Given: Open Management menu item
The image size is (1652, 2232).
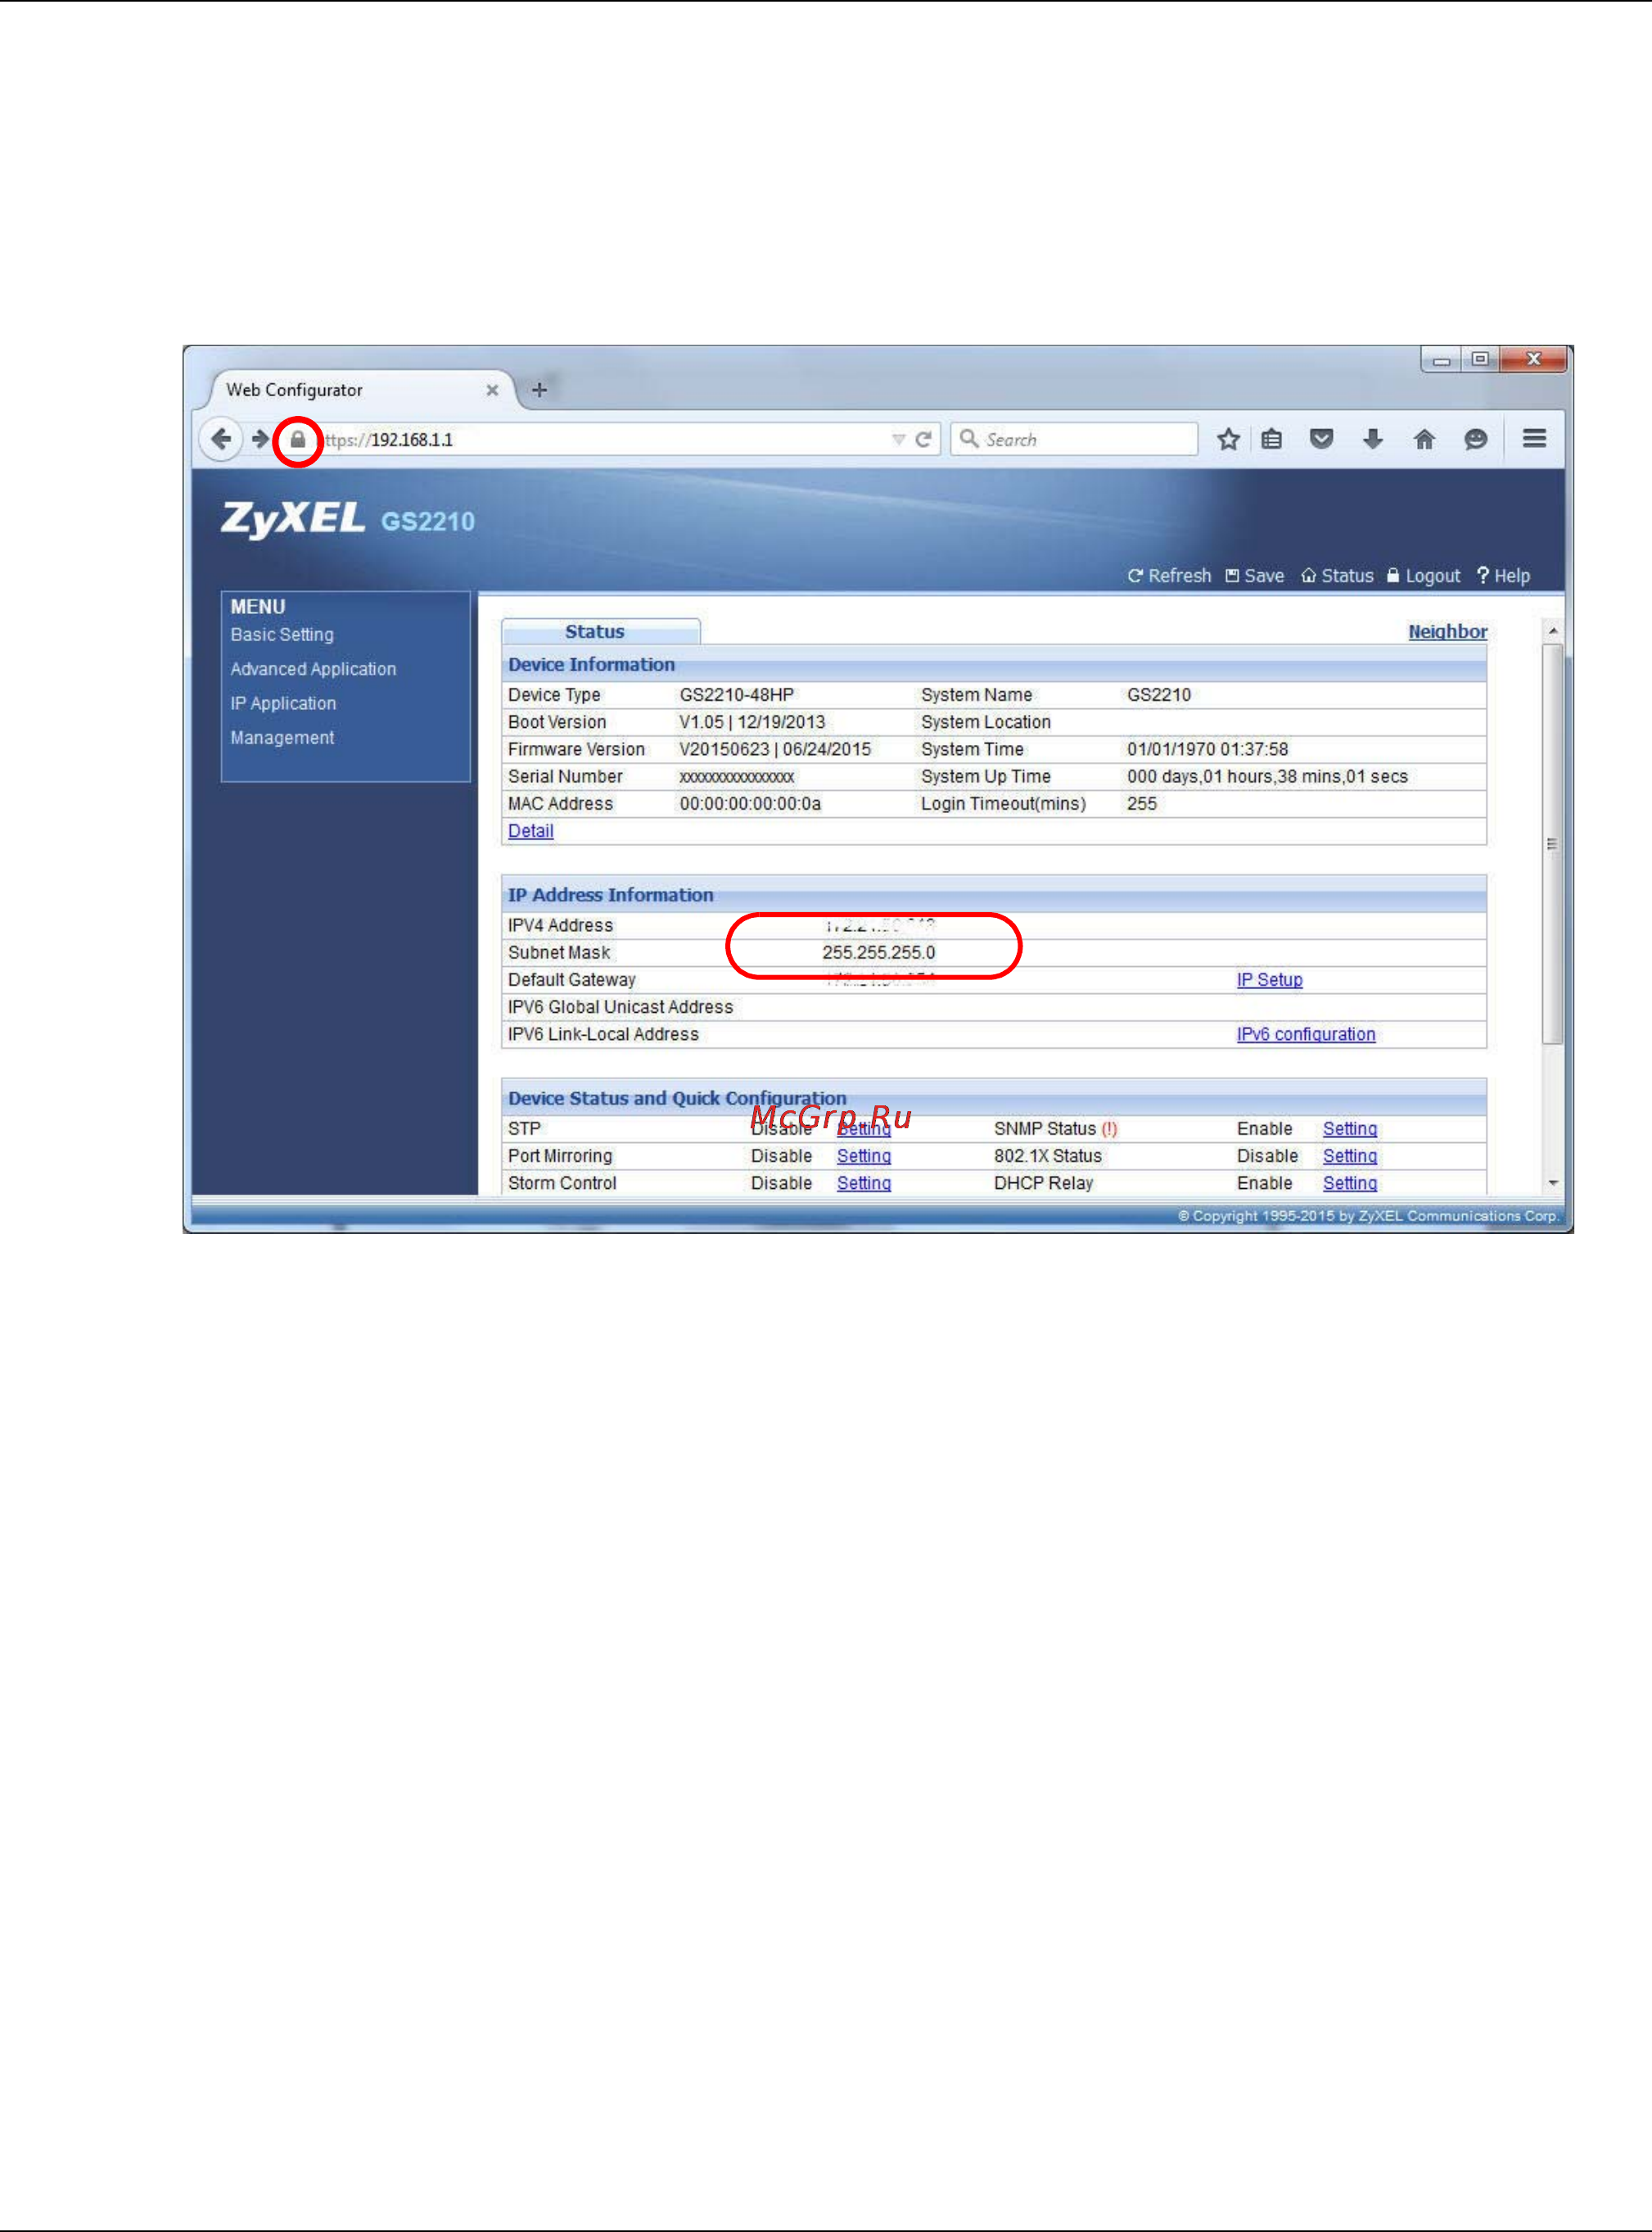Looking at the screenshot, I should point(282,737).
